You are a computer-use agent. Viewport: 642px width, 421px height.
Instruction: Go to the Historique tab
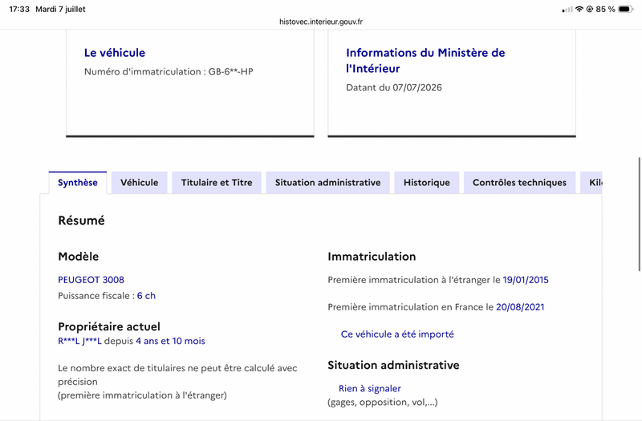pyautogui.click(x=427, y=183)
